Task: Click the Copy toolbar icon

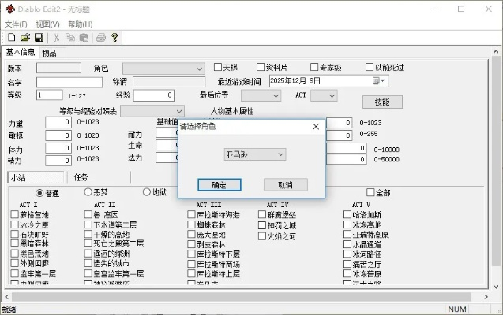Action: (70, 38)
